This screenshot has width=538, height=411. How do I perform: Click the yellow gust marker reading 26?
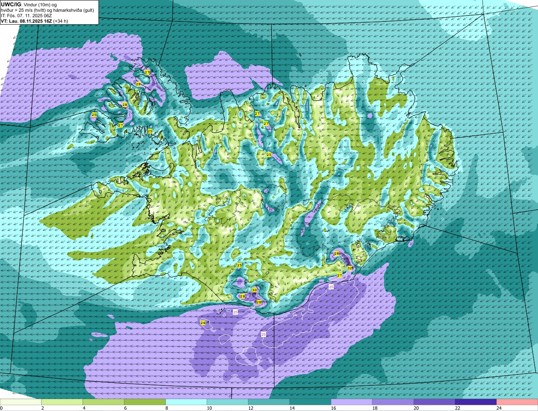click(203, 323)
